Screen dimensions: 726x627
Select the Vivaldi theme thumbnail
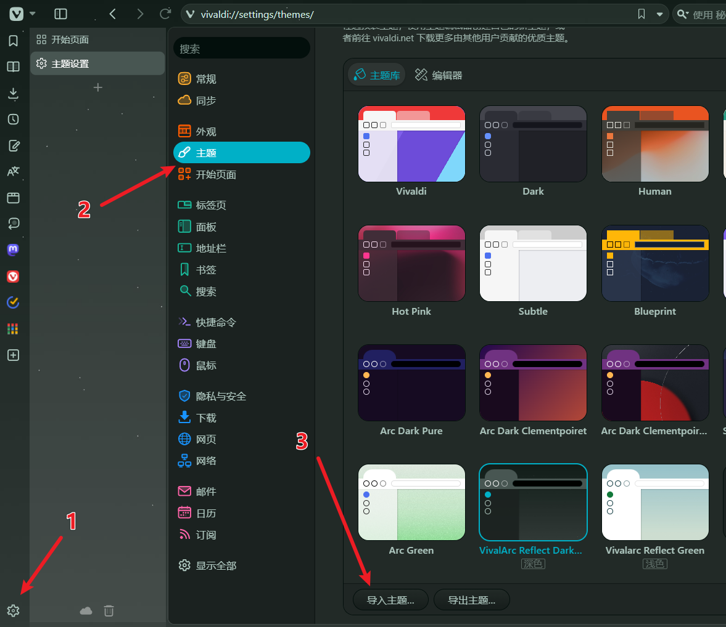pyautogui.click(x=411, y=144)
